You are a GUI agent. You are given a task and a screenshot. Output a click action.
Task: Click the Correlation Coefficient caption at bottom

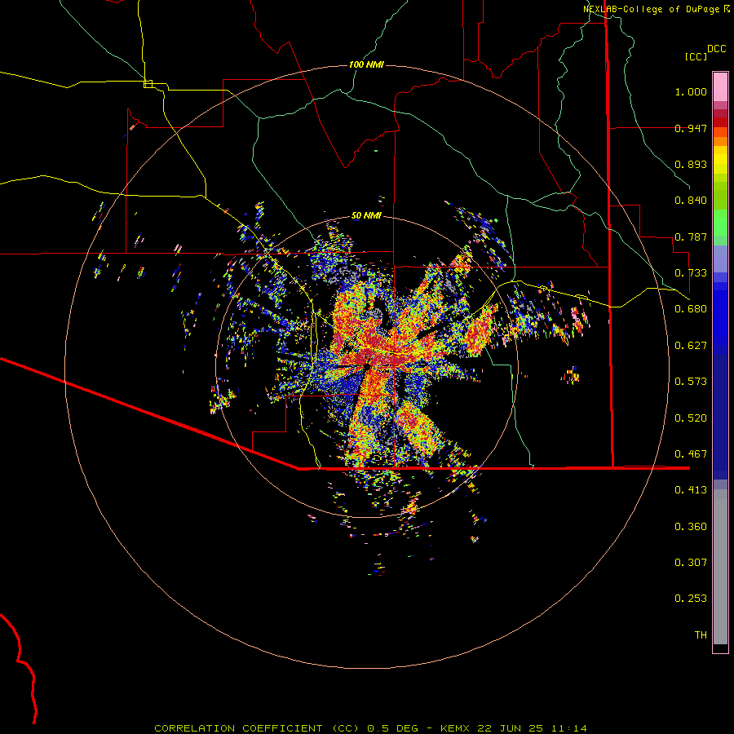click(371, 728)
